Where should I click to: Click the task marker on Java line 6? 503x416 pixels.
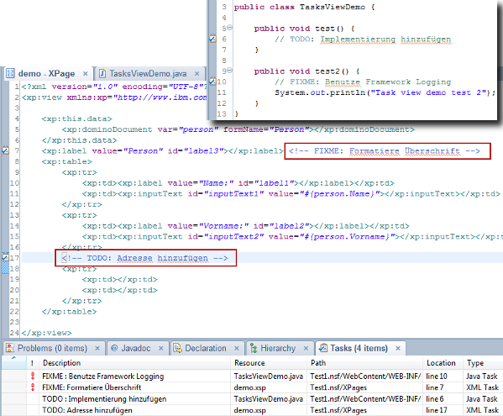(x=212, y=39)
